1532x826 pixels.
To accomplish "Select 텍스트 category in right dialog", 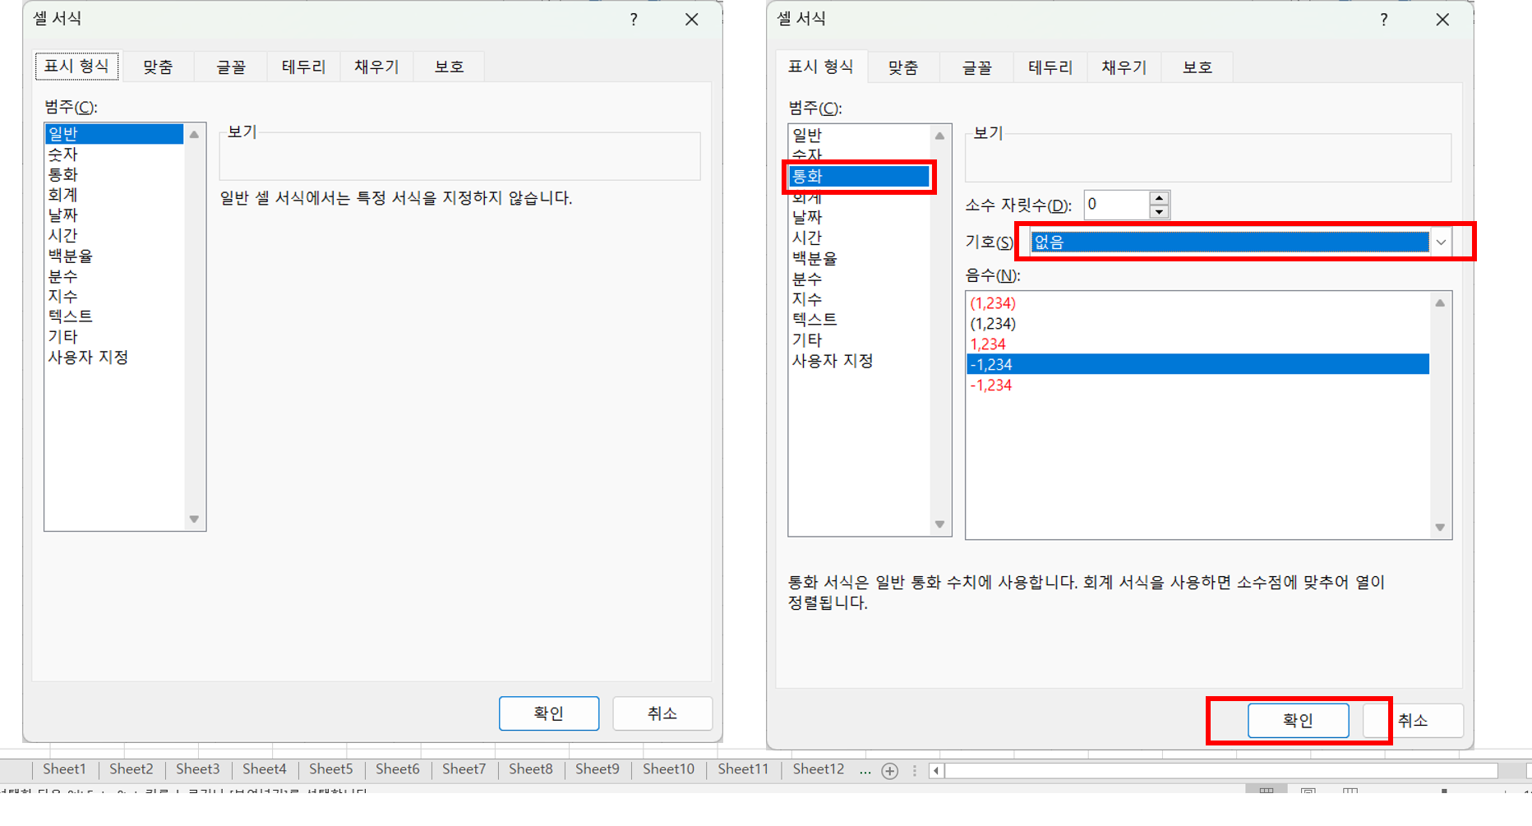I will (859, 319).
